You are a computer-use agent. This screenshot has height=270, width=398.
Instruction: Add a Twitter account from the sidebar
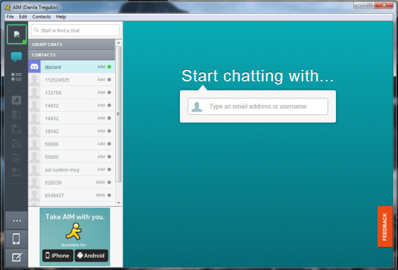click(x=16, y=129)
